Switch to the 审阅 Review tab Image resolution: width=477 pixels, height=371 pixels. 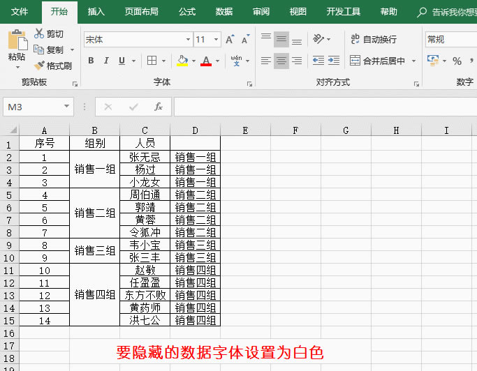click(261, 12)
